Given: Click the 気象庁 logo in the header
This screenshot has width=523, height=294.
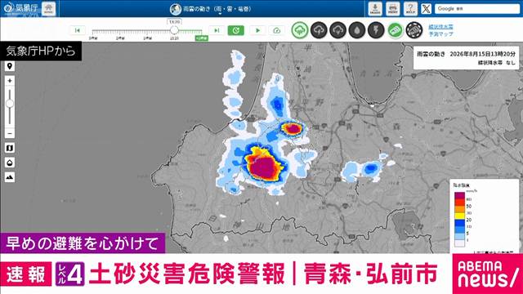Looking at the screenshot, I should click(20, 8).
